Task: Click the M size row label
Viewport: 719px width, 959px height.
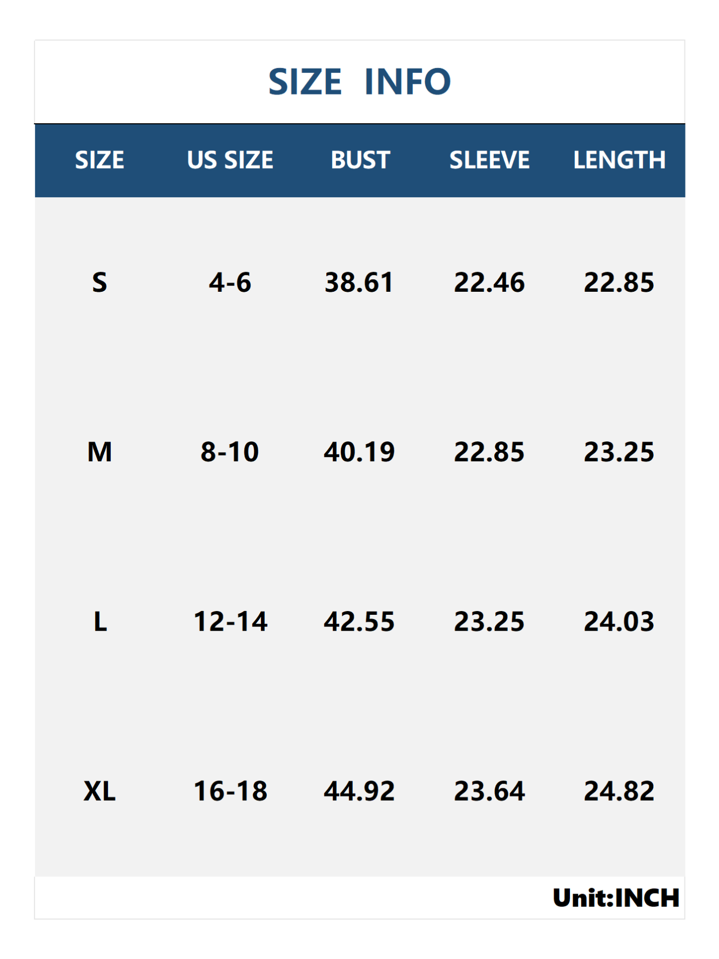Action: (x=100, y=452)
